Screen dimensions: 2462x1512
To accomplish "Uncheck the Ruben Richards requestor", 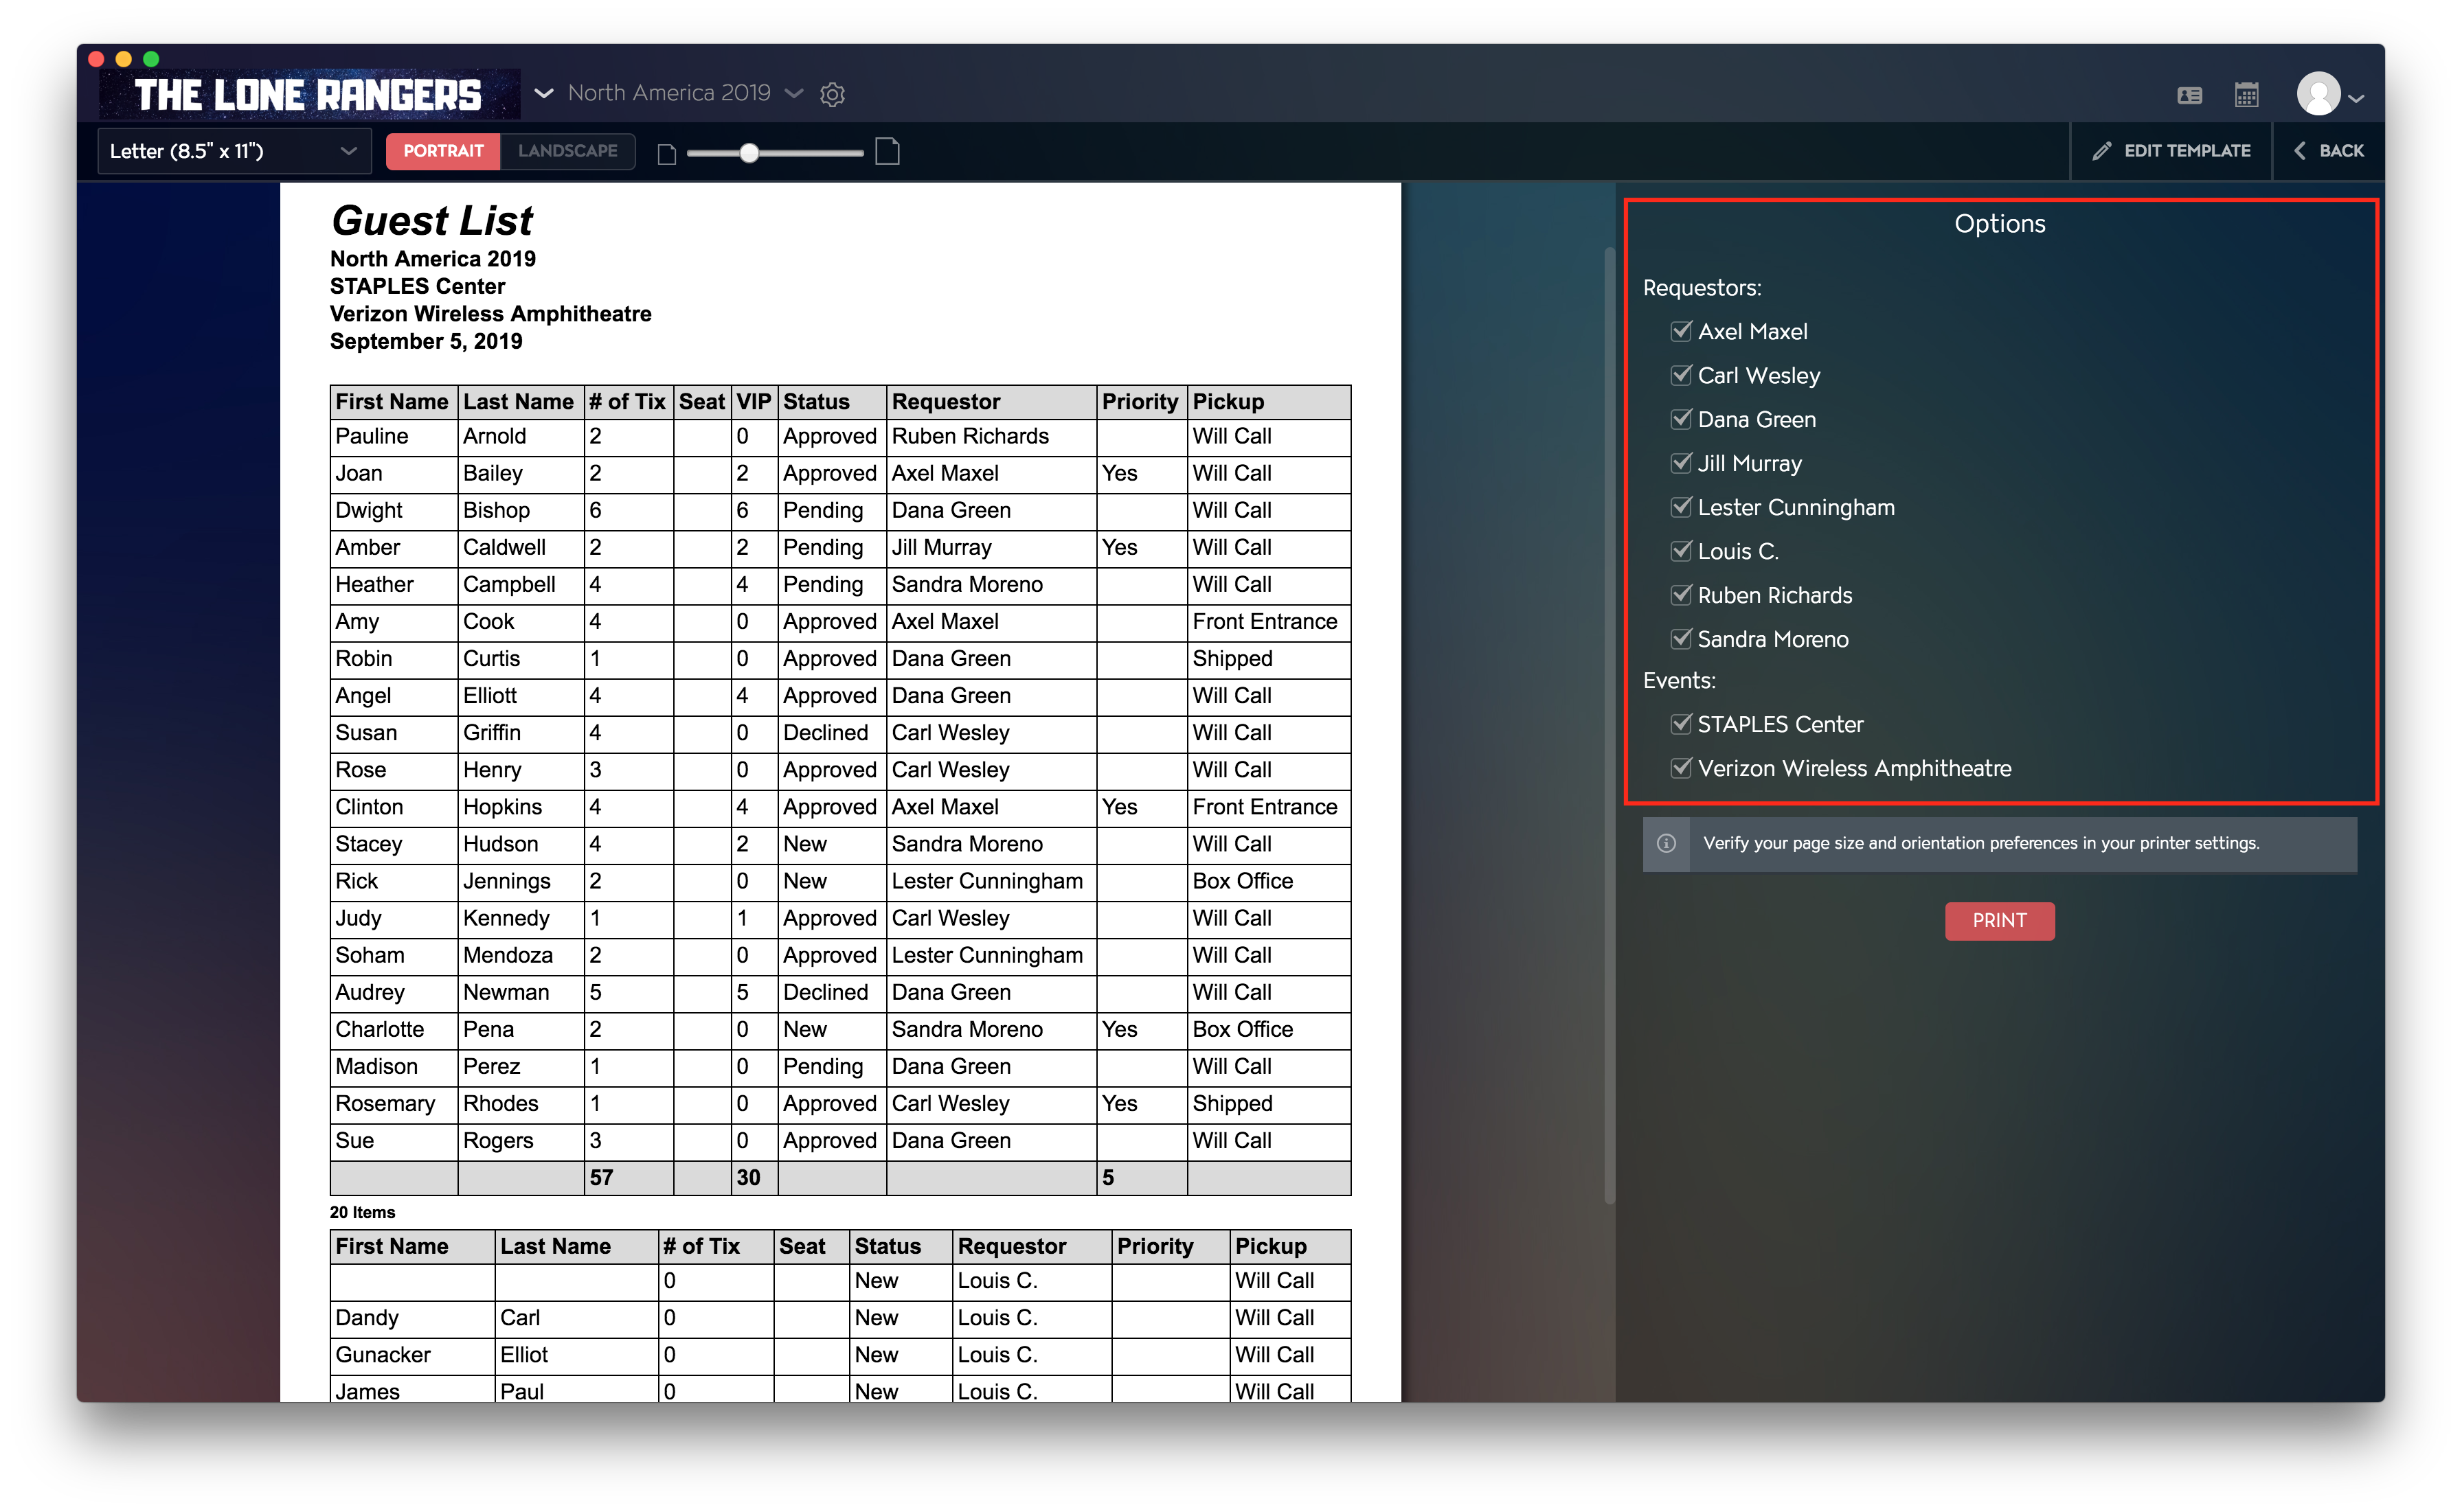I will [x=1681, y=595].
